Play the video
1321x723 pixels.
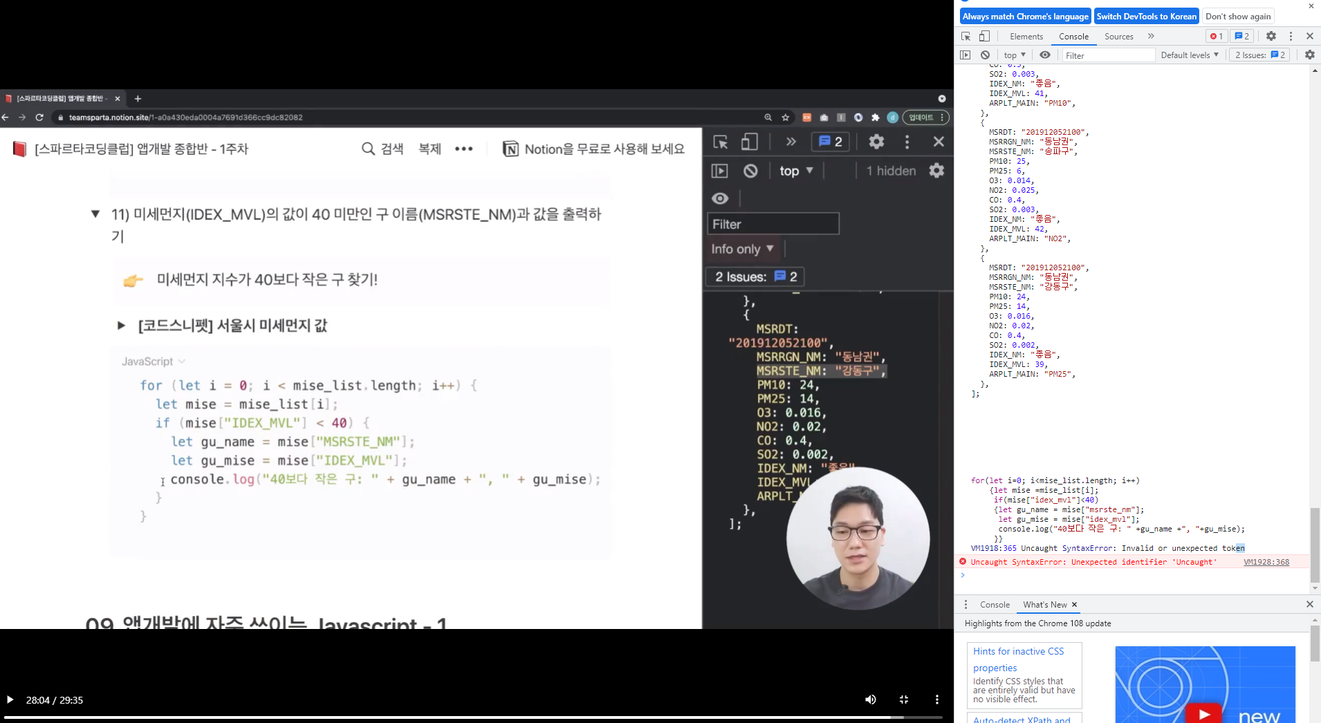10,700
